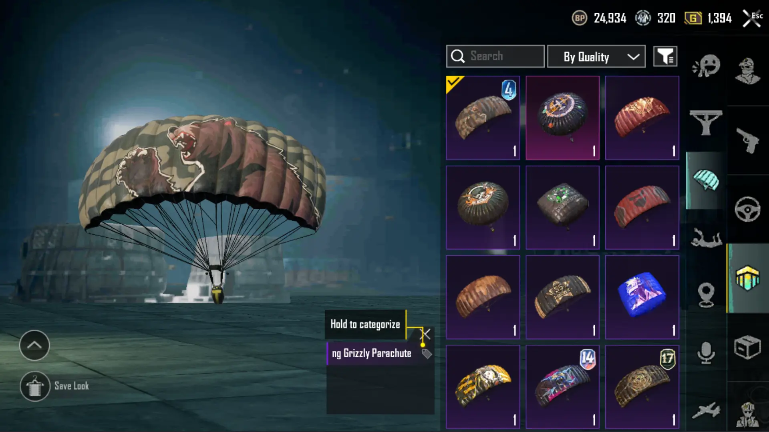Click the tag icon beside Grizzly Parachute
The height and width of the screenshot is (432, 769).
427,354
